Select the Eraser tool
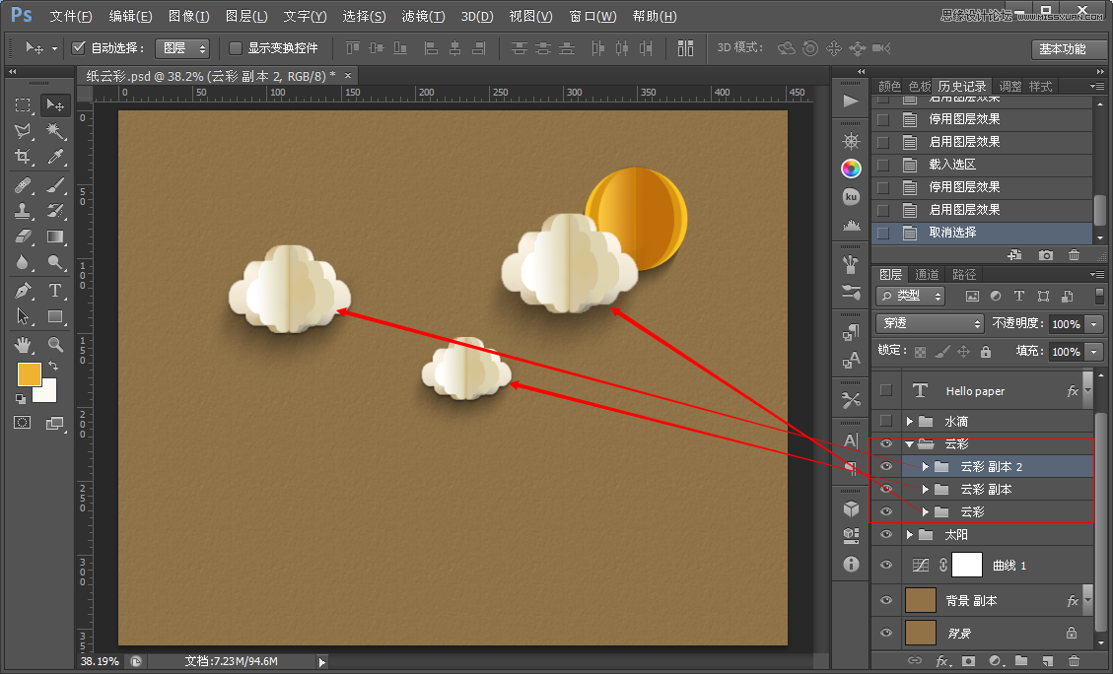The image size is (1113, 674). (23, 236)
